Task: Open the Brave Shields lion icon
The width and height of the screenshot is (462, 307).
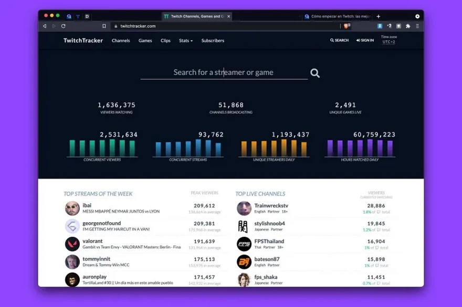Action: [x=346, y=26]
